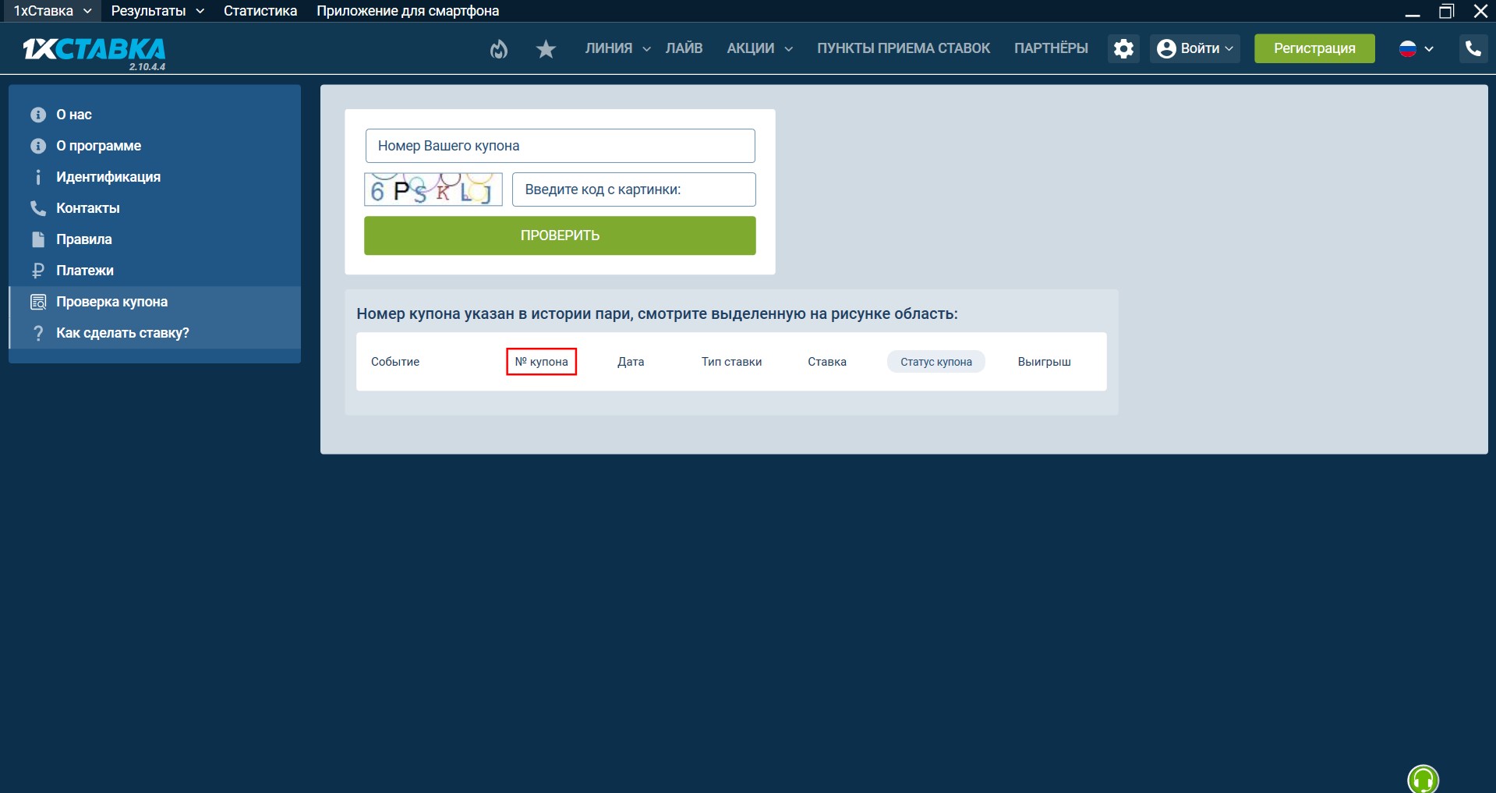Expand the АКЦИИ dropdown arrow
Viewport: 1496px width, 793px height.
pos(788,49)
